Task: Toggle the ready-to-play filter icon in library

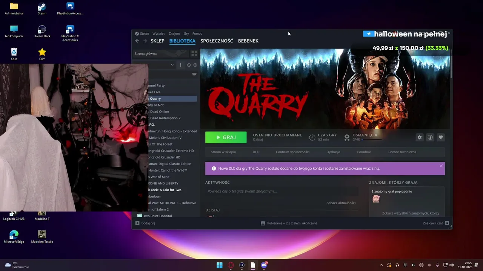Action: 195,65
